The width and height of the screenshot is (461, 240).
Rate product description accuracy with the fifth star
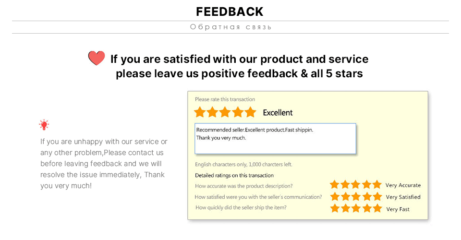[377, 185]
